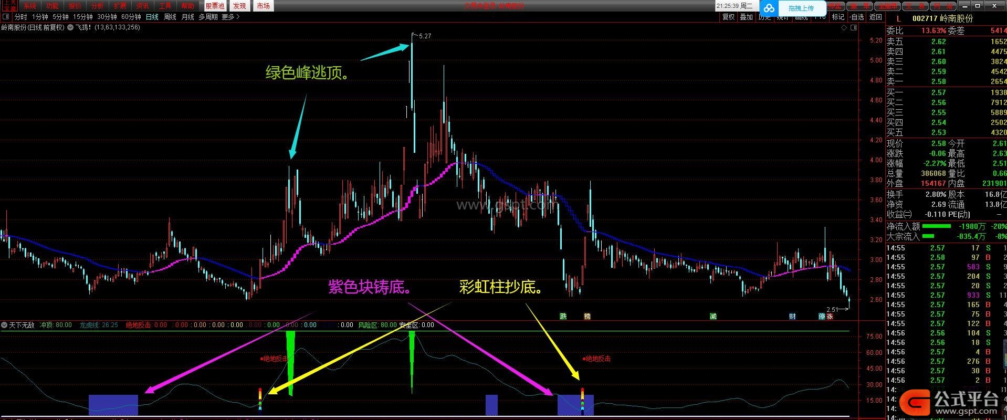Image resolution: width=1007 pixels, height=420 pixels.
Task: Select the 分时 chart period
Action: 20,17
